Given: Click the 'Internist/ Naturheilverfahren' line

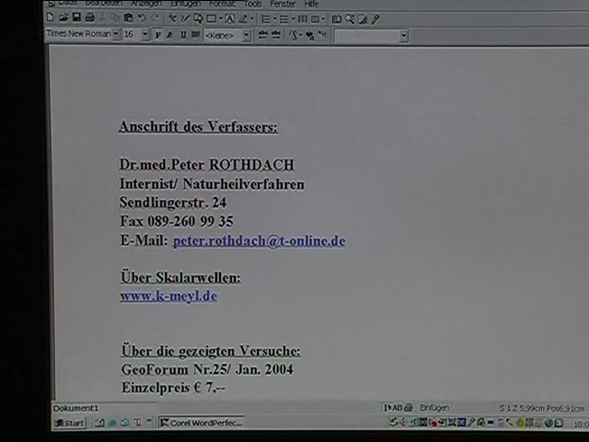Looking at the screenshot, I should 212,184.
